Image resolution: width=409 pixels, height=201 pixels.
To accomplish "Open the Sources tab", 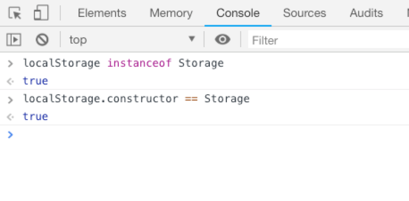I will tap(304, 13).
